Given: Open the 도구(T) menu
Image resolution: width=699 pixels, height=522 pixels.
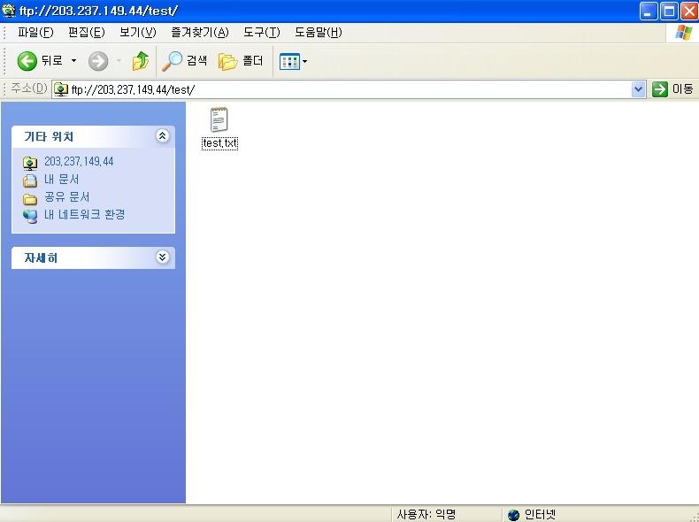Looking at the screenshot, I should tap(262, 32).
